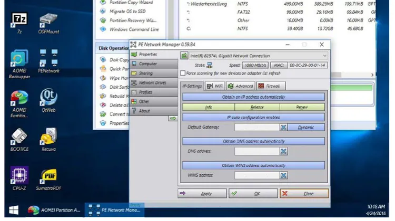
Task: Click the MAC address value field
Action: click(308, 65)
